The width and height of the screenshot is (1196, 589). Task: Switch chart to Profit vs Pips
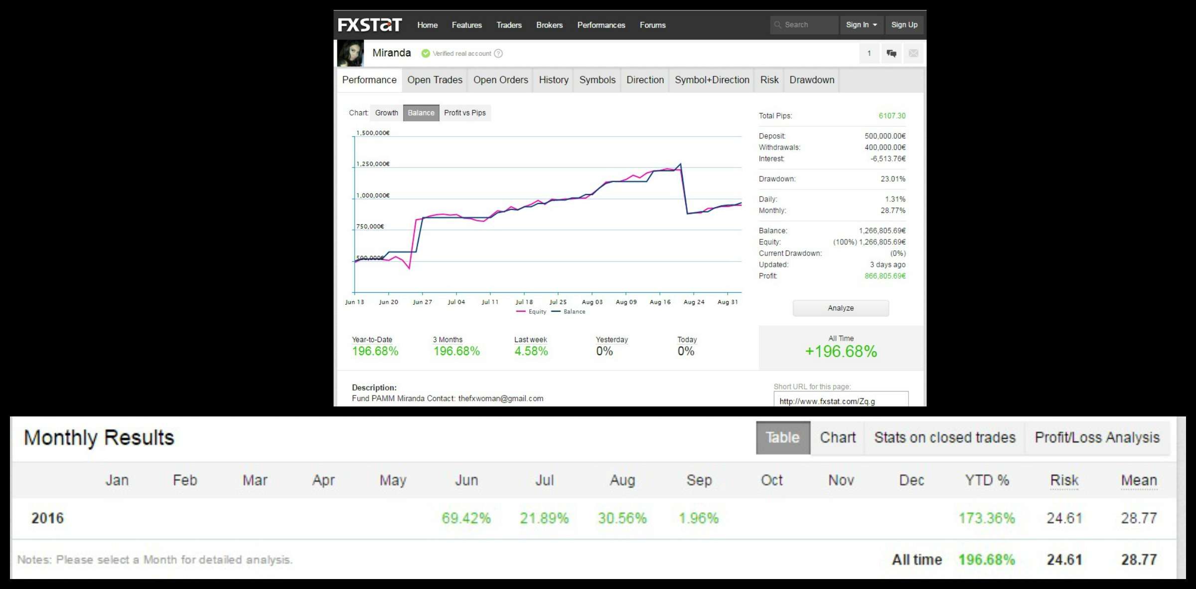click(x=464, y=113)
